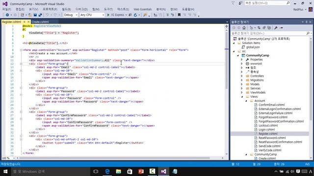This screenshot has width=314, height=176.
Task: Click the Windows search box on taskbar
Action: 51,172
